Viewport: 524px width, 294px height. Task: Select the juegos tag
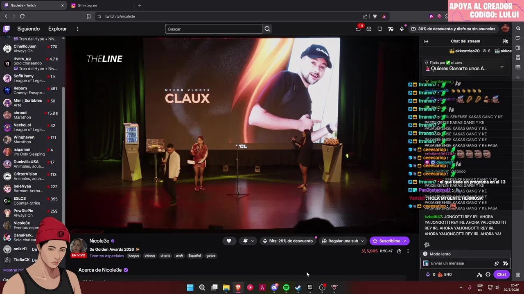point(134,256)
